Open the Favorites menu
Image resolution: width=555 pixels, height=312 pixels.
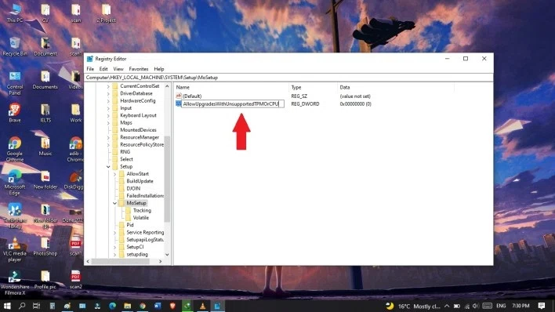139,69
